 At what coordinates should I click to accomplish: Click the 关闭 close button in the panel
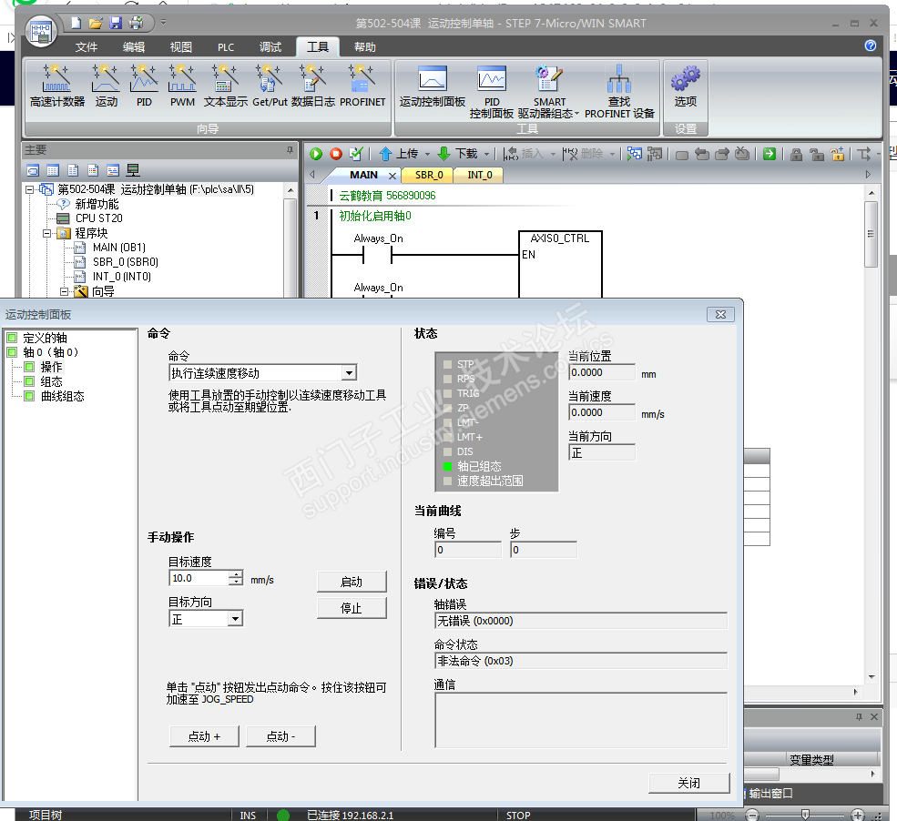coord(688,783)
